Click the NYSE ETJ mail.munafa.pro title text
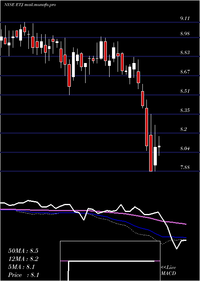Viewport: 200px width, 281px height. (30, 5)
